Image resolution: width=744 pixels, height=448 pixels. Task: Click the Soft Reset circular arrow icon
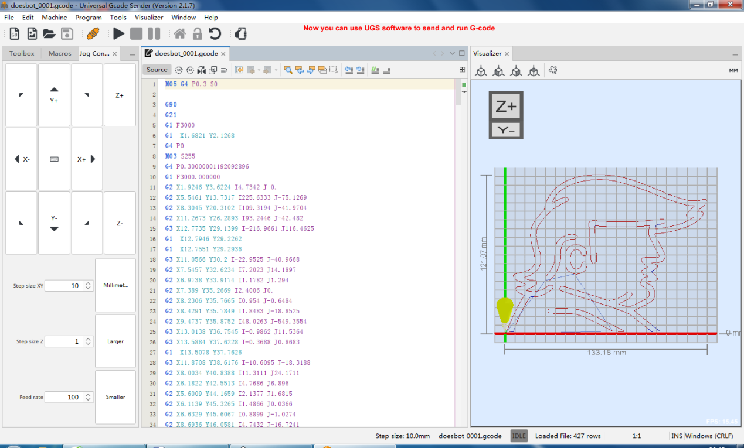[x=215, y=34]
